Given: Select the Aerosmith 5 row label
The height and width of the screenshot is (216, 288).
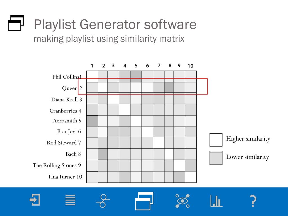Looking at the screenshot, I should coord(67,121).
